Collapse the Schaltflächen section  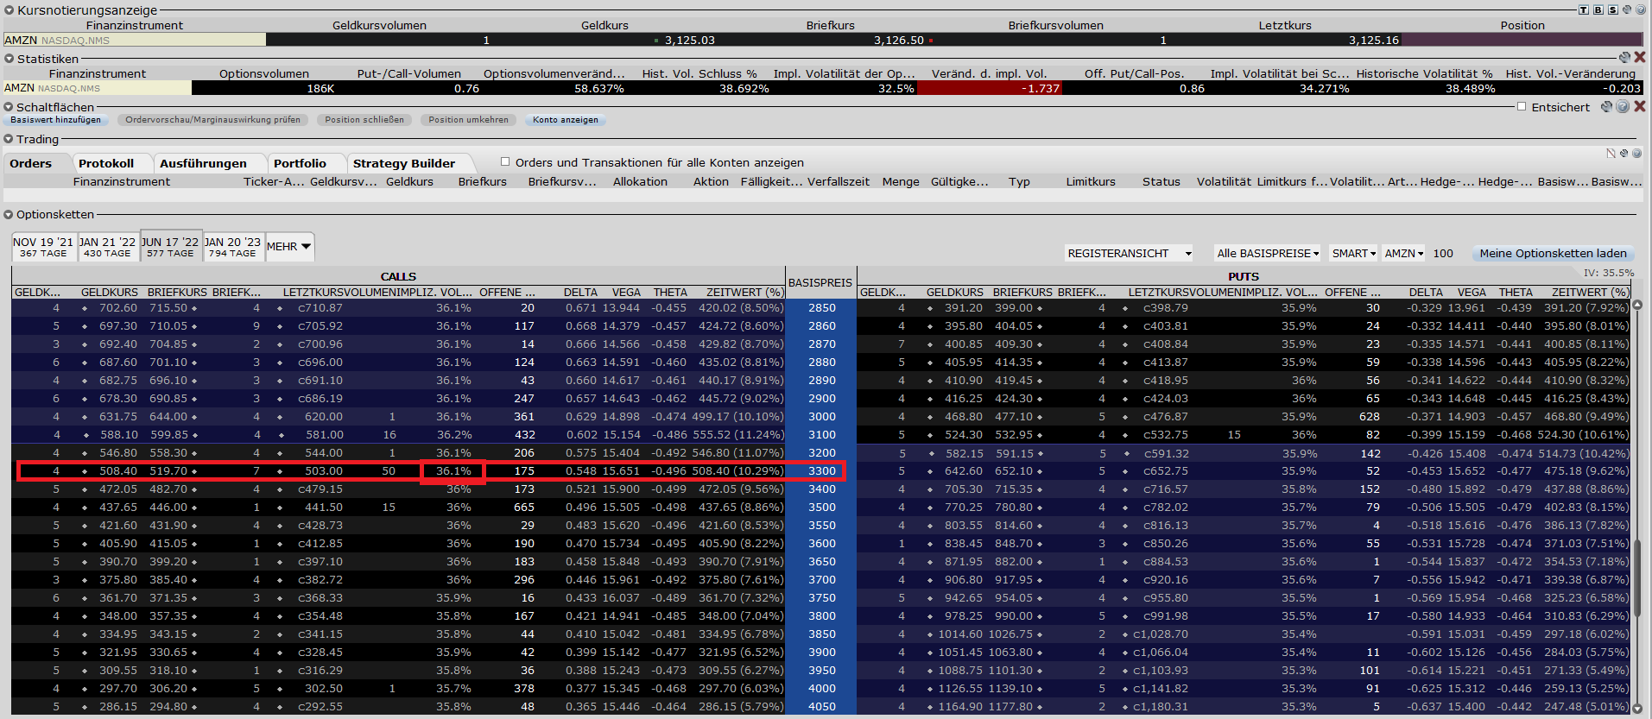coord(9,107)
